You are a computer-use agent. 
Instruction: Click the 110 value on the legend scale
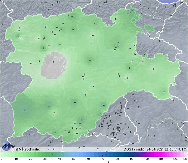(161, 159)
